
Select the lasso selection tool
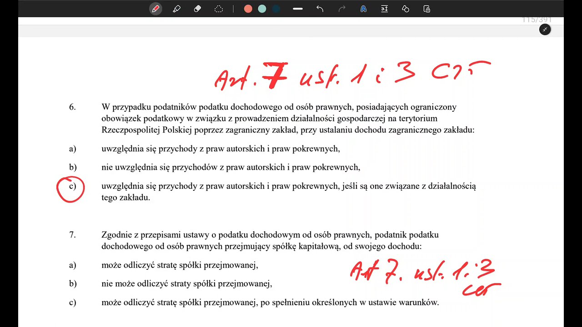pyautogui.click(x=218, y=9)
